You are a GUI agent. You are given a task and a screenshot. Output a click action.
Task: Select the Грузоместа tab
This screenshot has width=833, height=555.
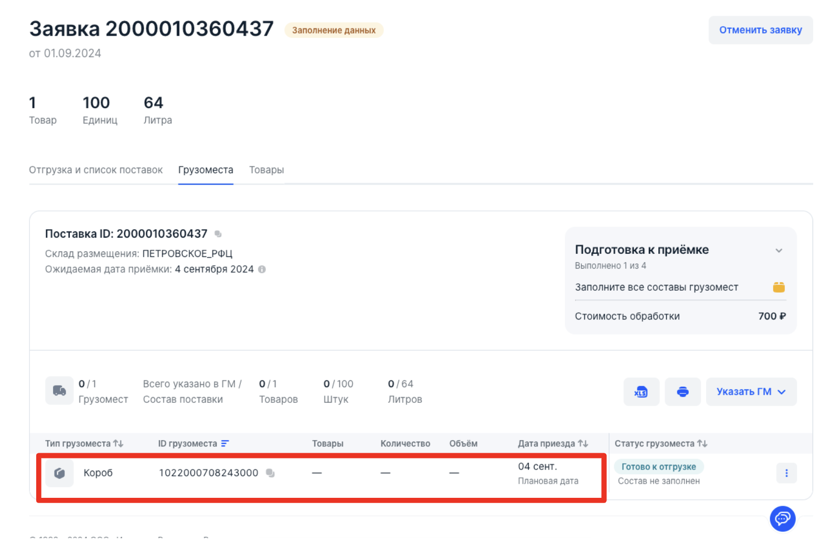pyautogui.click(x=206, y=170)
